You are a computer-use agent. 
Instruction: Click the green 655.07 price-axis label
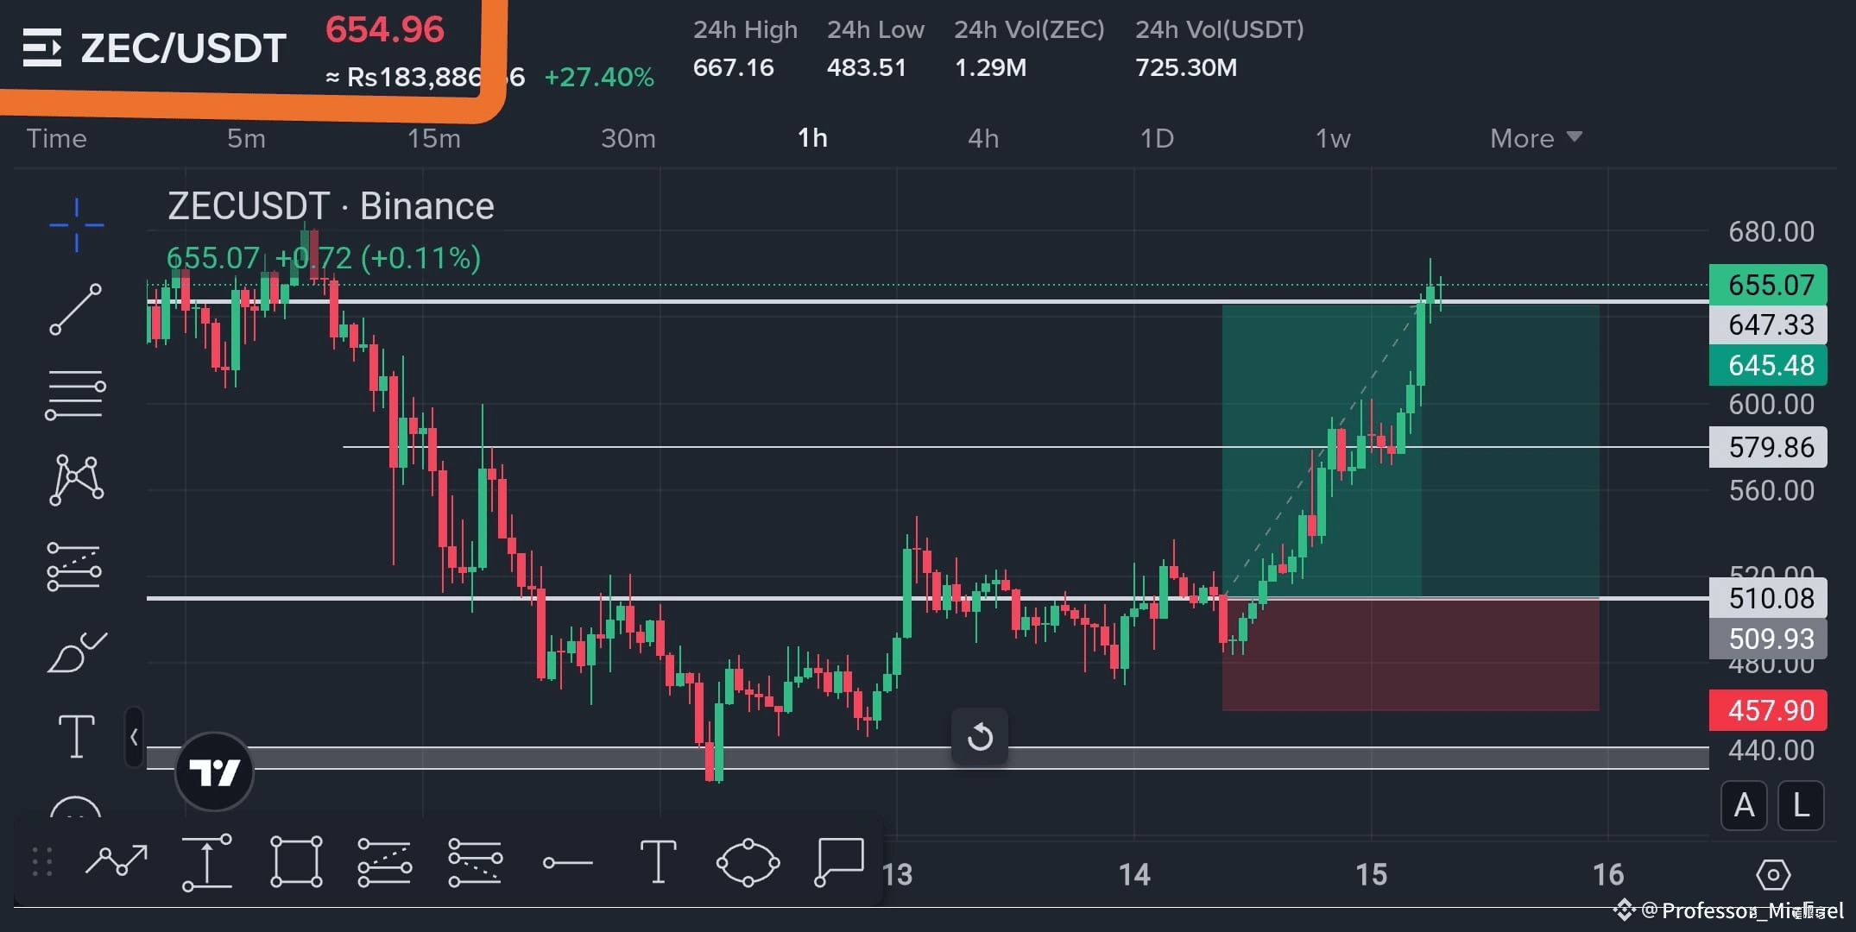pos(1768,285)
